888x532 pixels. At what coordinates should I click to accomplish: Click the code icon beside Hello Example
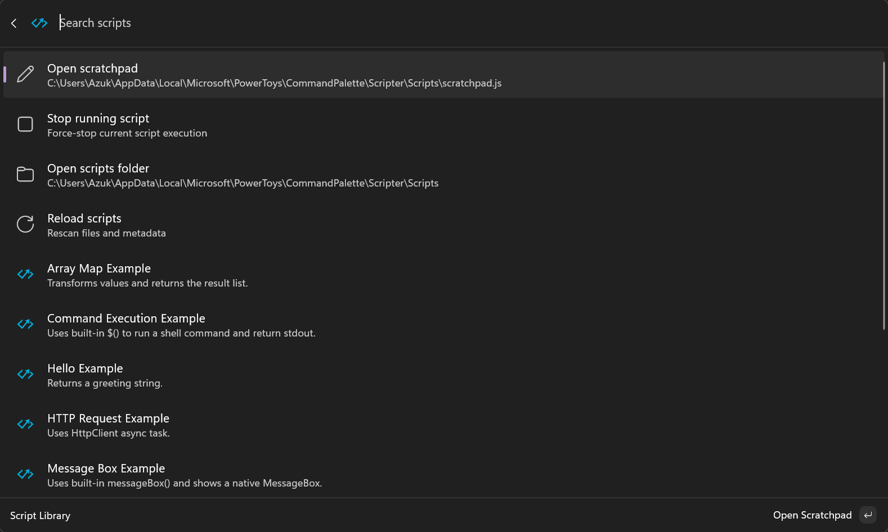tap(25, 374)
